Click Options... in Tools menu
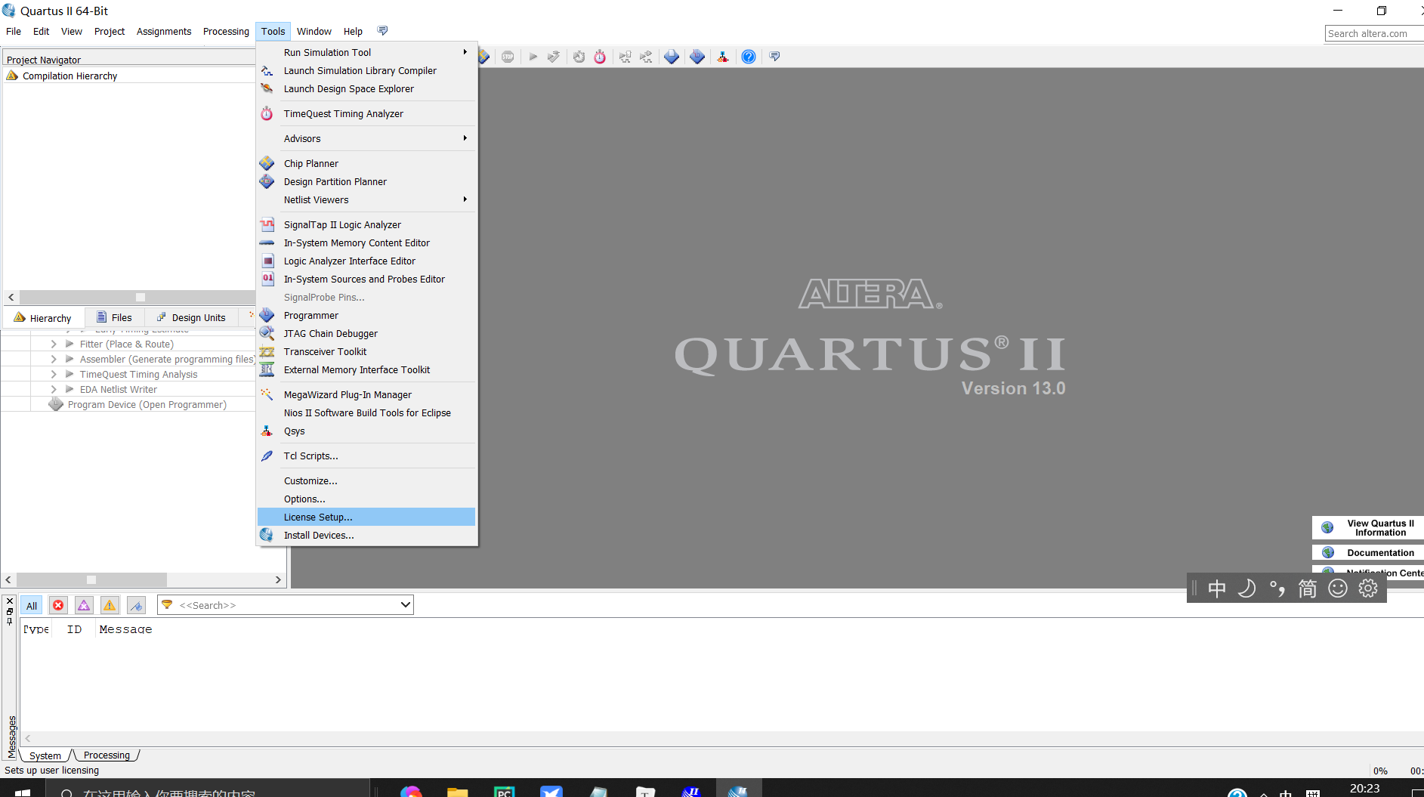Viewport: 1424px width, 797px height. pyautogui.click(x=366, y=499)
